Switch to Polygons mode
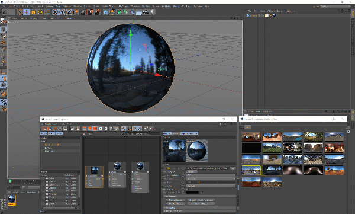The width and height of the screenshot is (355, 214). (x=3, y=63)
